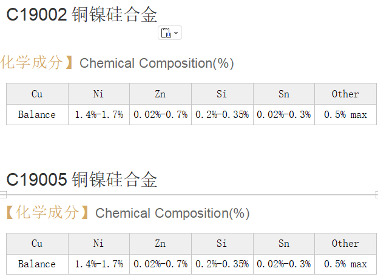Click first Chemical Composition(%) heading under C19002

(x=157, y=63)
